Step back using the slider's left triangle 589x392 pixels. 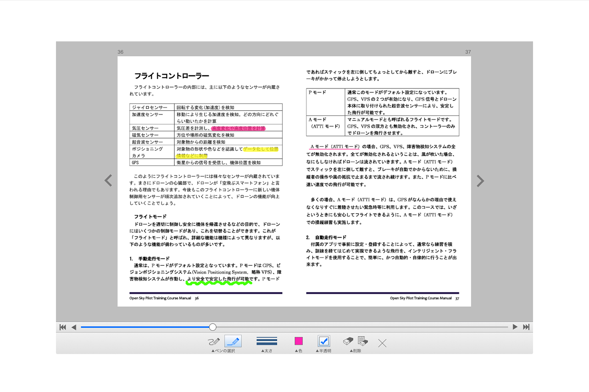pos(74,327)
